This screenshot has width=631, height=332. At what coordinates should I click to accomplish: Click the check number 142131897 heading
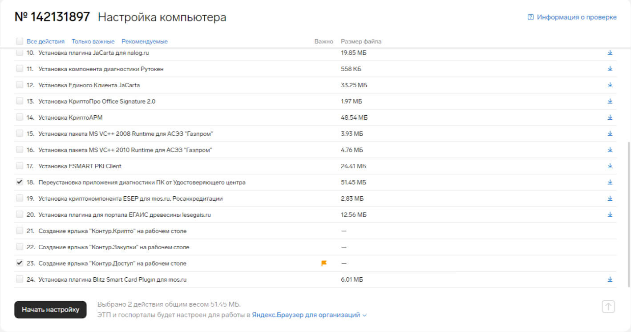[52, 17]
